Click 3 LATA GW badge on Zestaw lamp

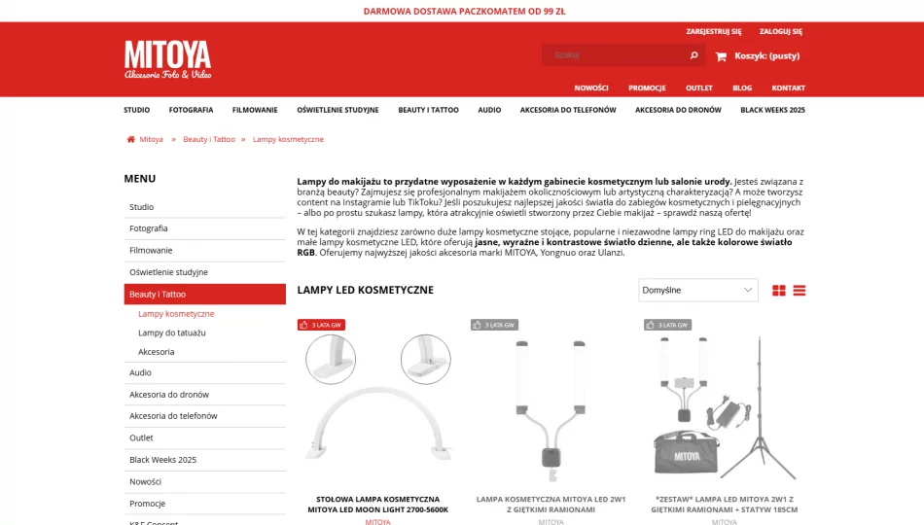coord(667,325)
